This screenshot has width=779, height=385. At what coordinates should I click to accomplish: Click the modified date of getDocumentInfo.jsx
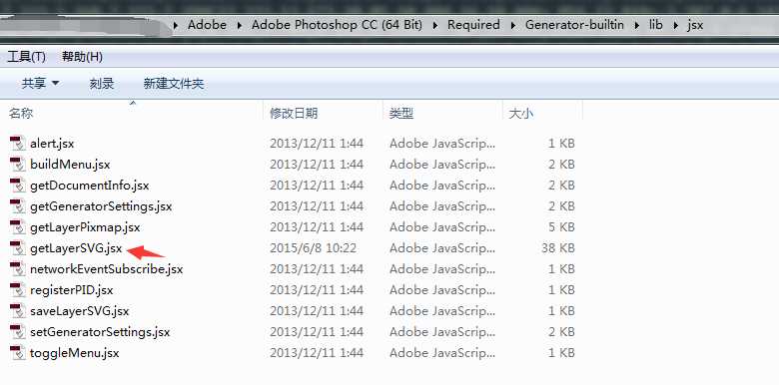317,186
